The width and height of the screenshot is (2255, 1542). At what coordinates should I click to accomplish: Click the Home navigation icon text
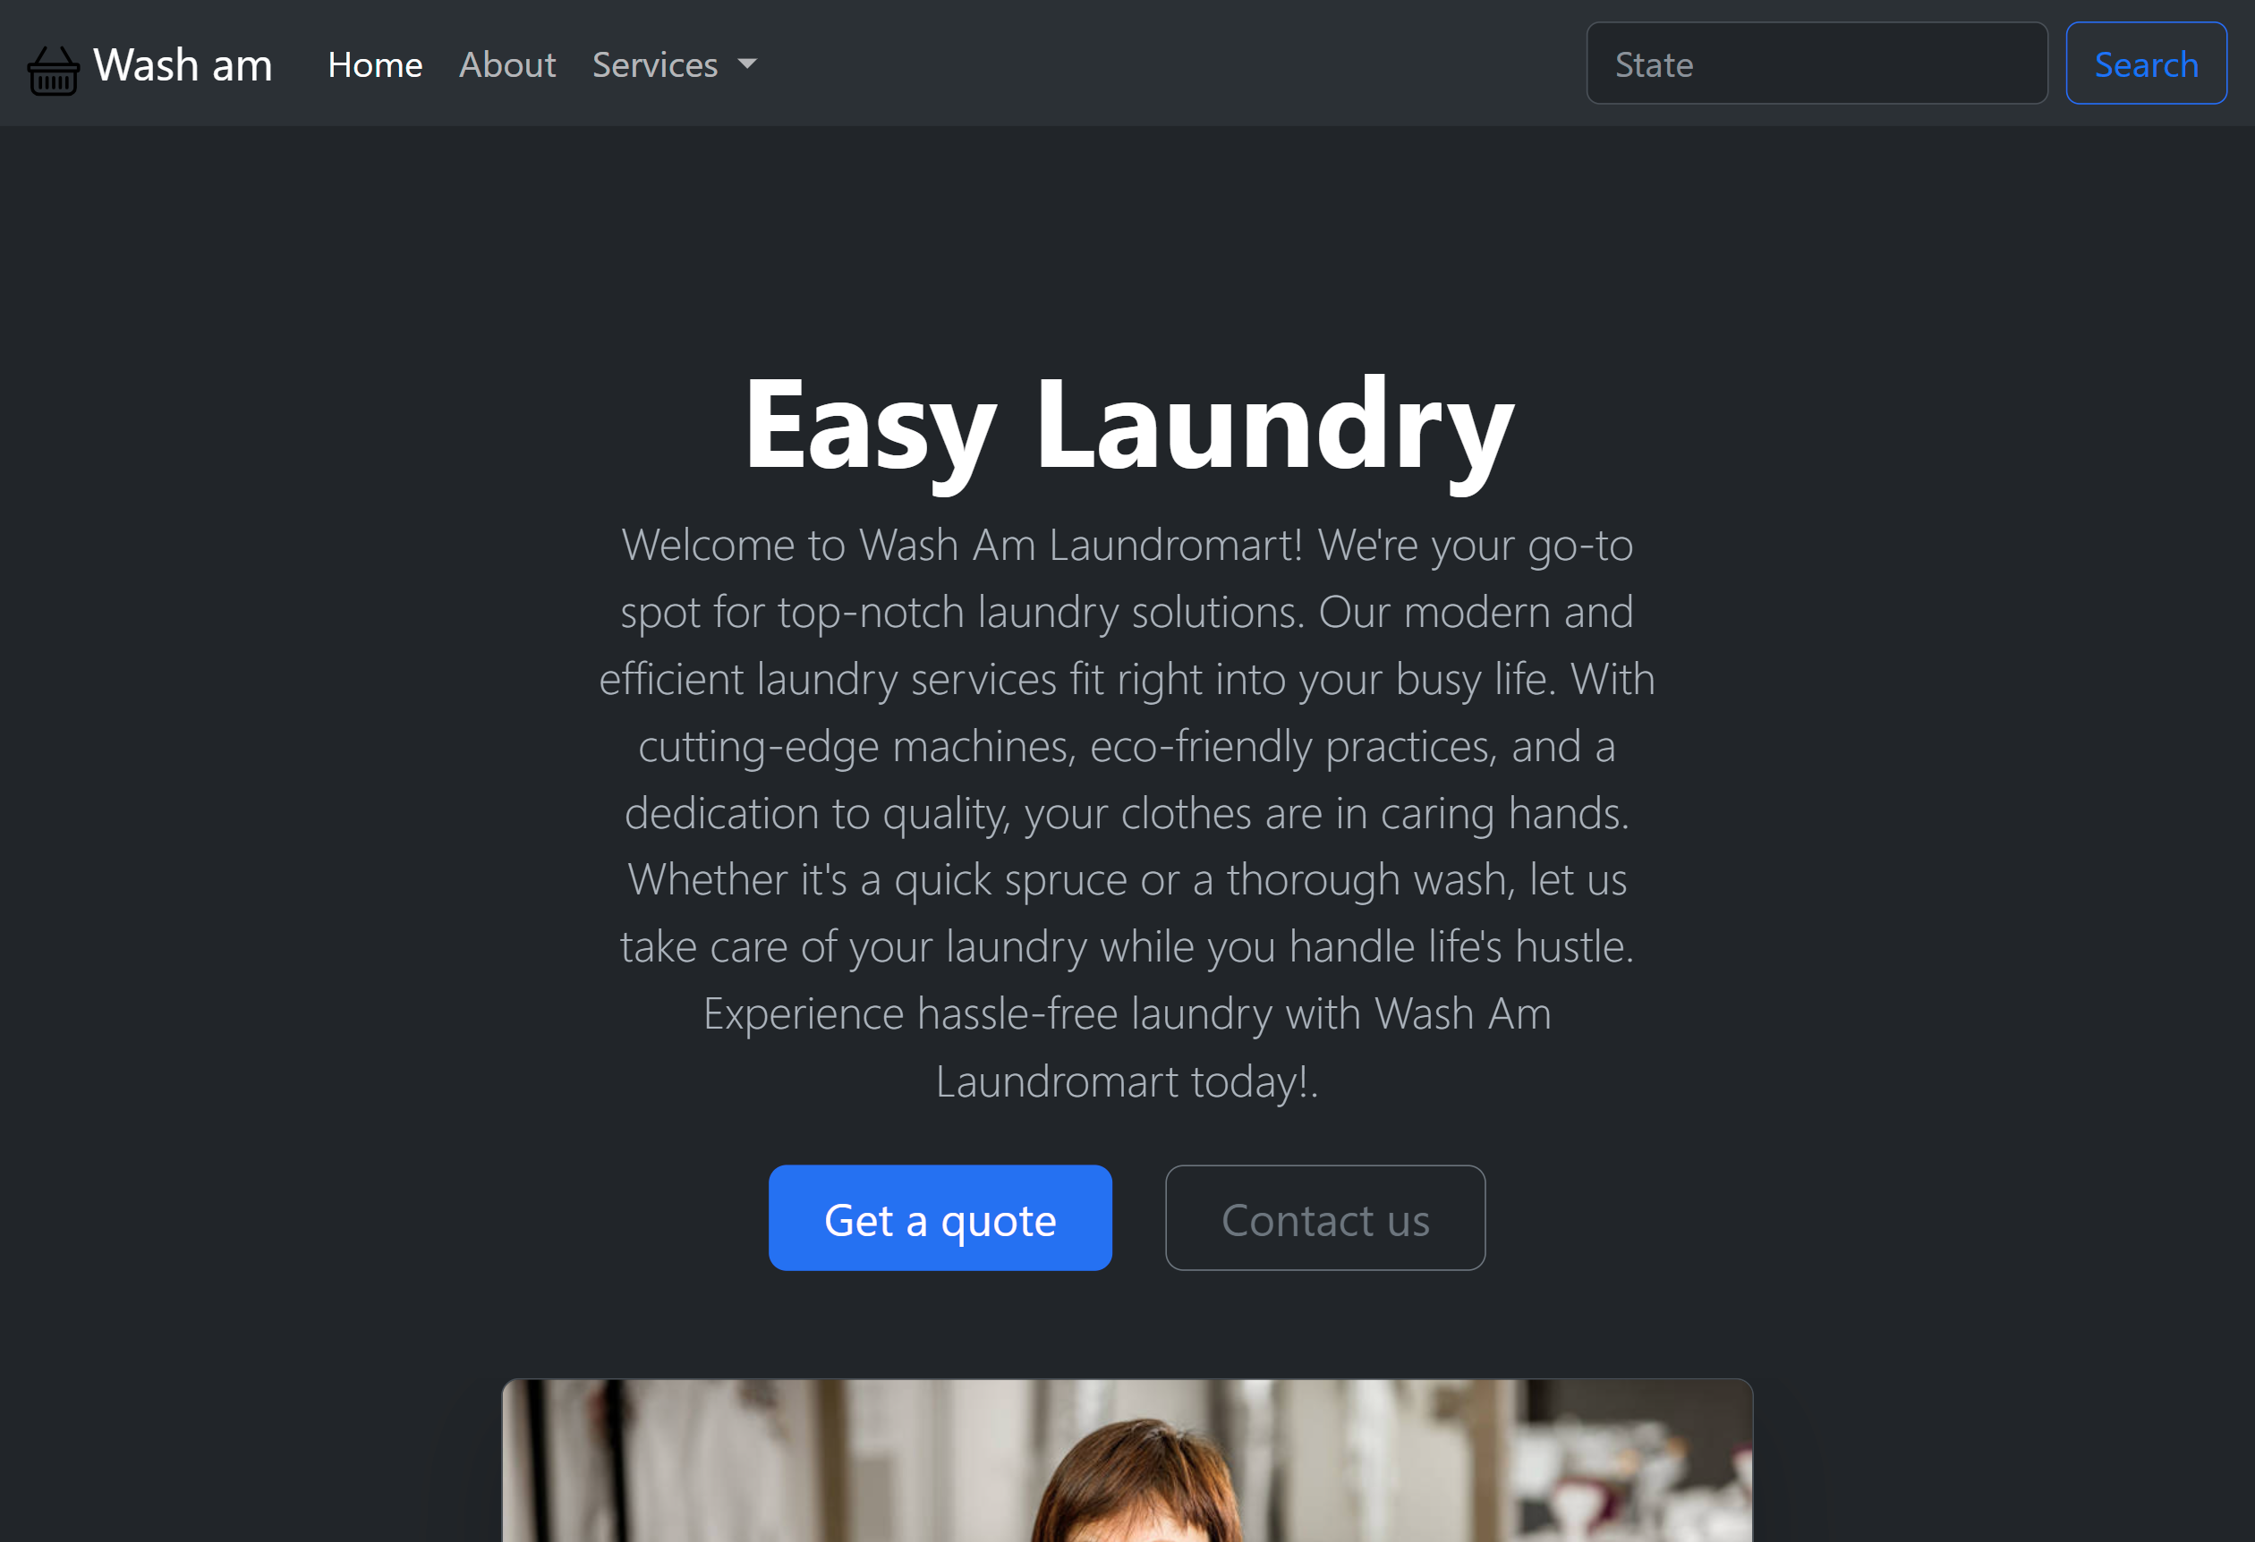pyautogui.click(x=375, y=64)
